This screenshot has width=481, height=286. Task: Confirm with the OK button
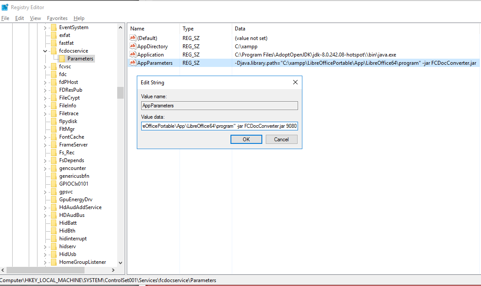246,140
